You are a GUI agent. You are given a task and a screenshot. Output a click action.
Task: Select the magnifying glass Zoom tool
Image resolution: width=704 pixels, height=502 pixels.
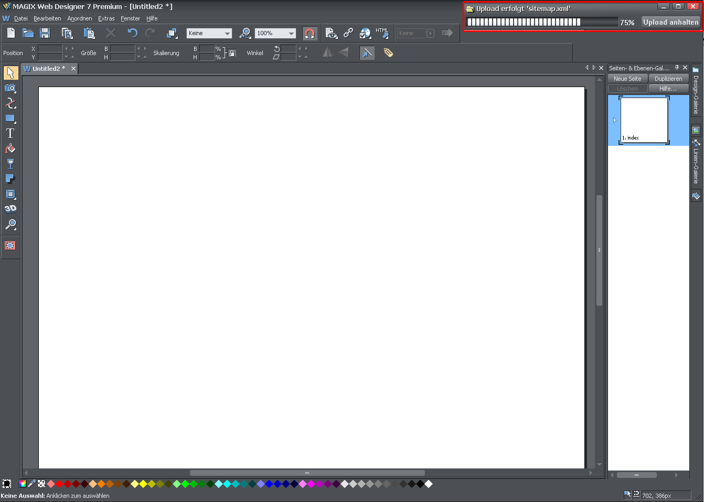tap(10, 225)
